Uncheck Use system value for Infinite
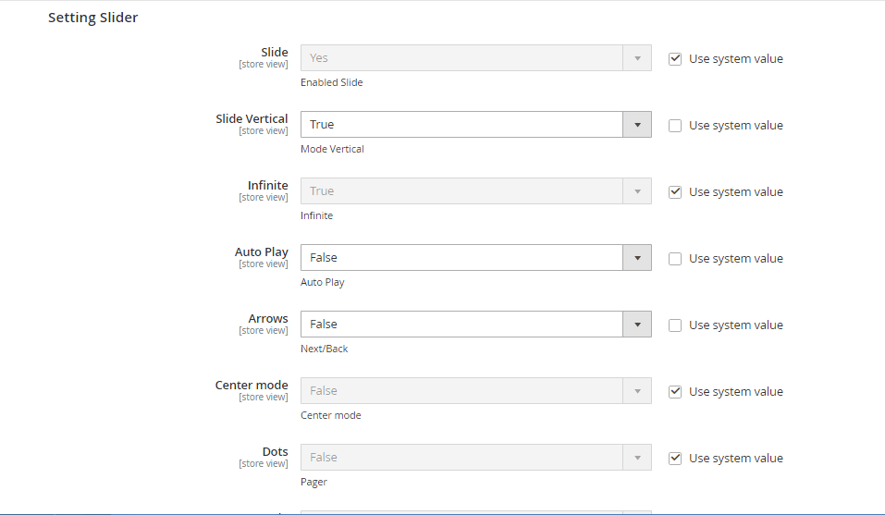The image size is (885, 515). click(675, 192)
